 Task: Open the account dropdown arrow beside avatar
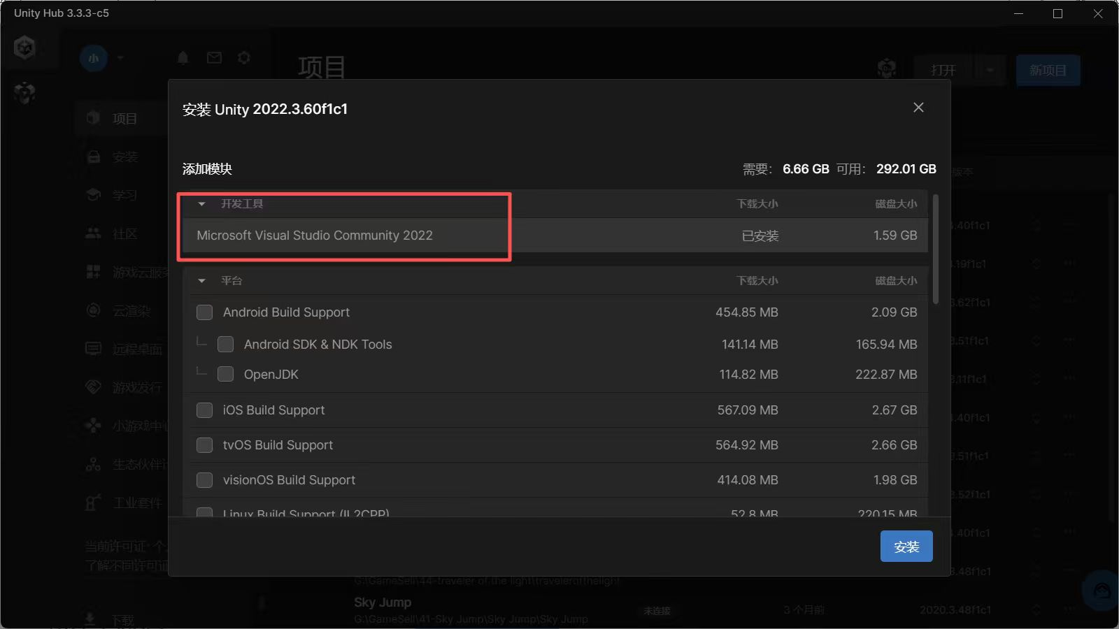point(120,58)
